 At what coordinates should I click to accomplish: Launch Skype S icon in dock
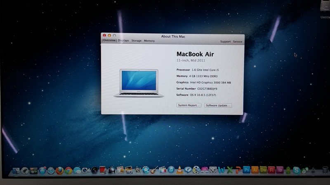tap(296, 170)
